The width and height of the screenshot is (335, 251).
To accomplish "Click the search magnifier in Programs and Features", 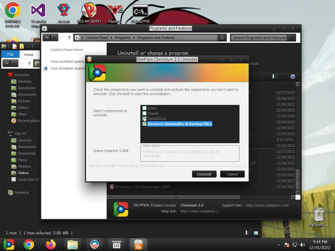I will tap(291, 38).
